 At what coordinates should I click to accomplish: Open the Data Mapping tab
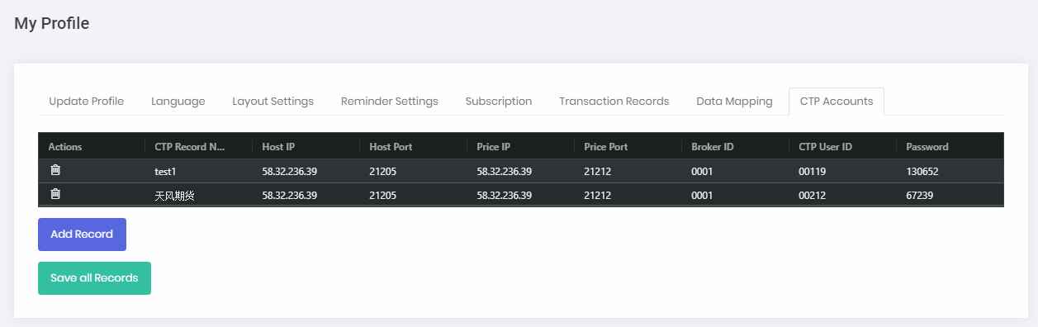coord(735,102)
